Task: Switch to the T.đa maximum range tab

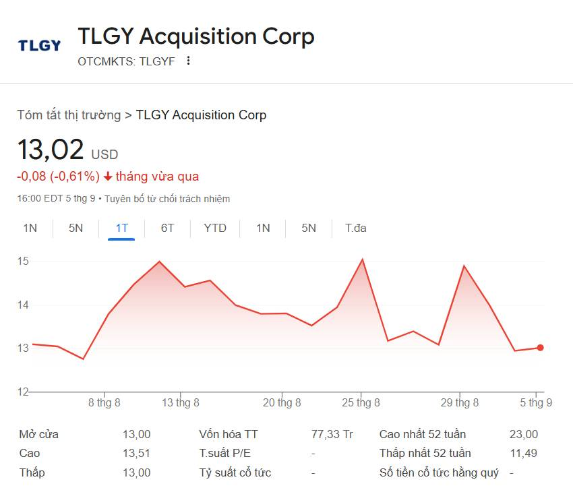Action: coord(355,228)
